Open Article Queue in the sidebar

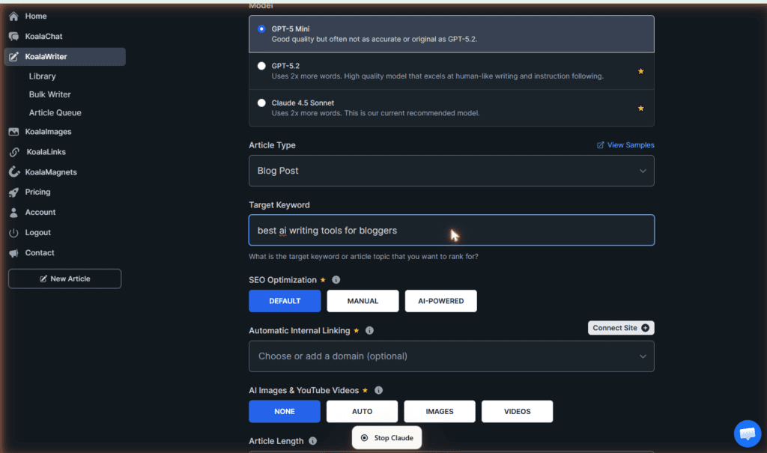55,112
